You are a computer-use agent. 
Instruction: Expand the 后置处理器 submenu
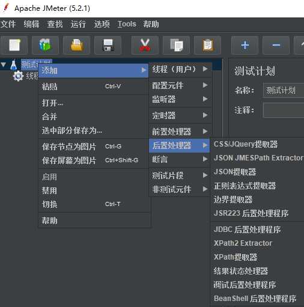179,145
